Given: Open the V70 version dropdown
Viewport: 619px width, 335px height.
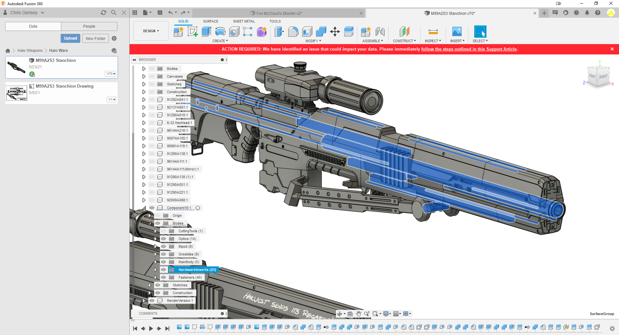Looking at the screenshot, I should (111, 74).
